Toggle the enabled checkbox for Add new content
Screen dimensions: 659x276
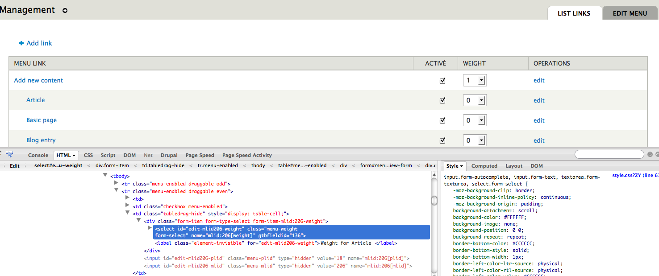pyautogui.click(x=442, y=80)
